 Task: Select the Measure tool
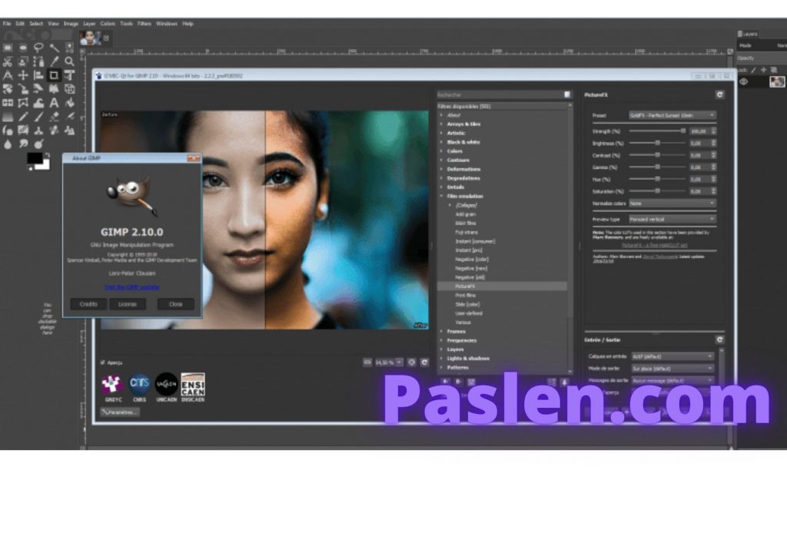(8, 75)
